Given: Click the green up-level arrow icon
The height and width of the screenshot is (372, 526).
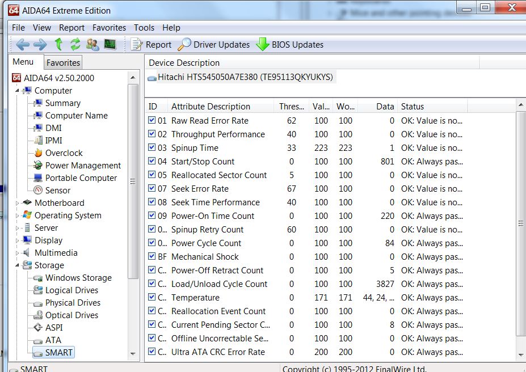Looking at the screenshot, I should (x=58, y=44).
